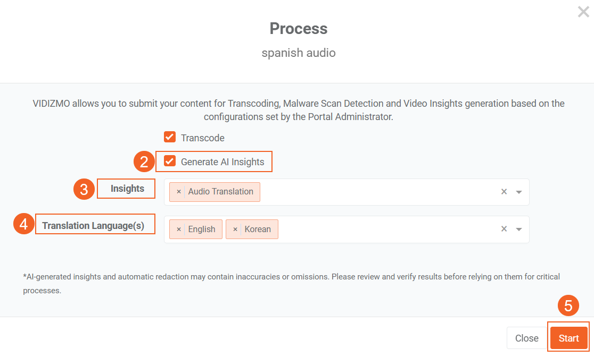The width and height of the screenshot is (594, 357).
Task: Click inside the Translation Languages field
Action: pos(383,229)
